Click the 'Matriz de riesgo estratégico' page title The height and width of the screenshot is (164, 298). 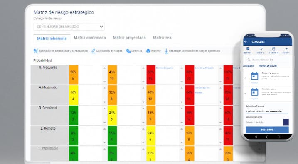pyautogui.click(x=64, y=12)
